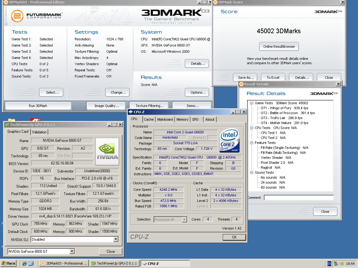Click Details... button under System
Viewport: 358px width, 268px height.
[197, 64]
